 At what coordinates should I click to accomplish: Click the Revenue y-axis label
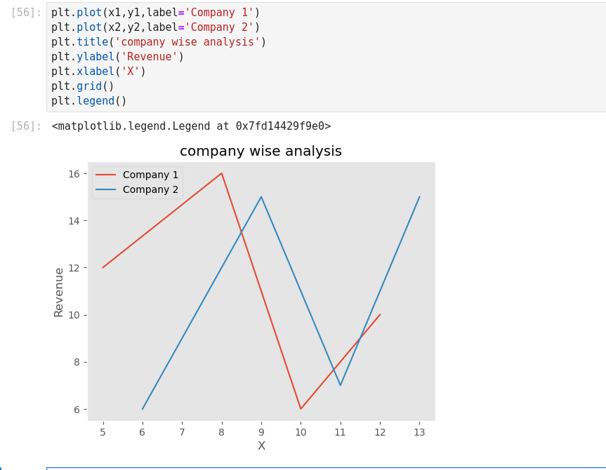(x=59, y=292)
